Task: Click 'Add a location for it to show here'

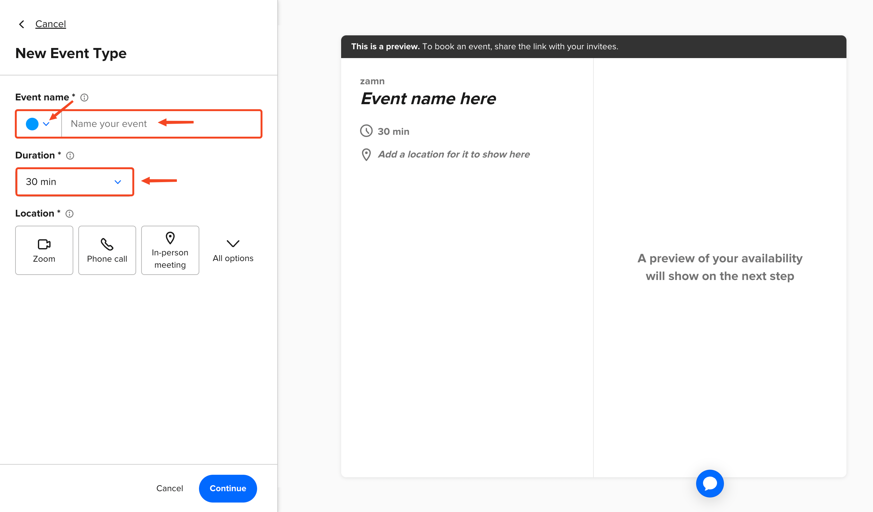Action: (x=454, y=154)
